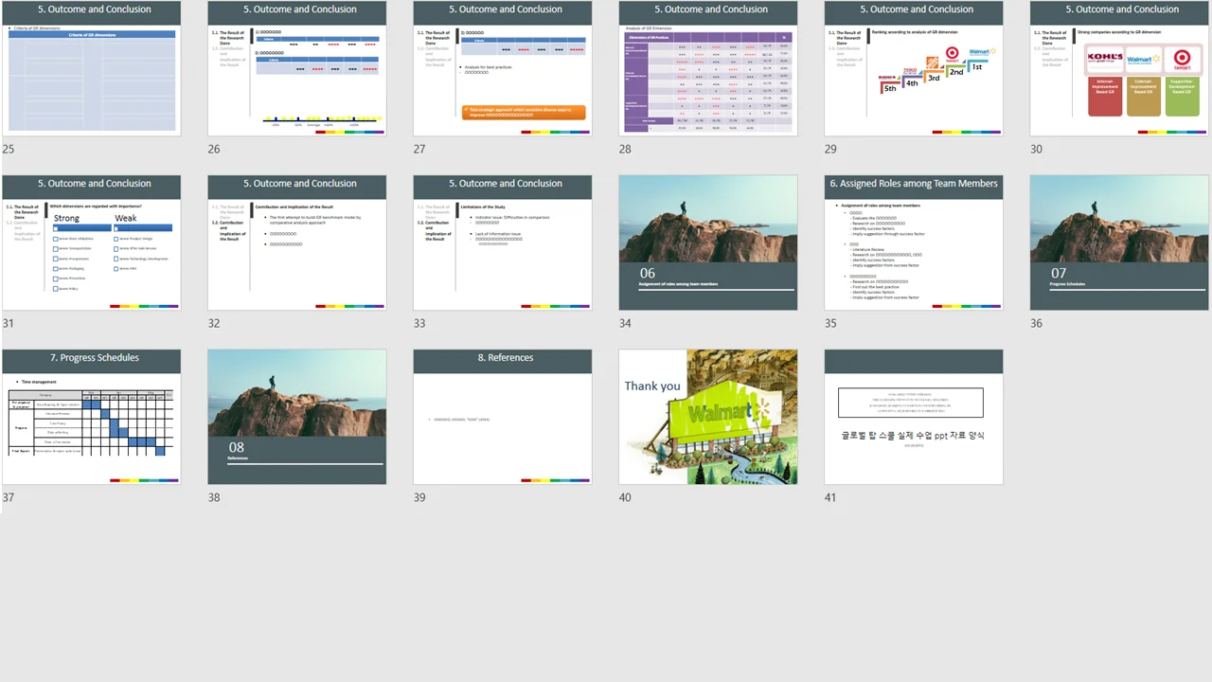Viewport: 1212px width, 682px height.
Task: Select slide 33 Limitations of the Study
Action: 503,242
